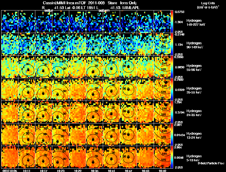226x172 pixels.
Task: Click Saturn marker in 16:17 Hydrogen 55-90 keV panel
Action: click(43, 71)
